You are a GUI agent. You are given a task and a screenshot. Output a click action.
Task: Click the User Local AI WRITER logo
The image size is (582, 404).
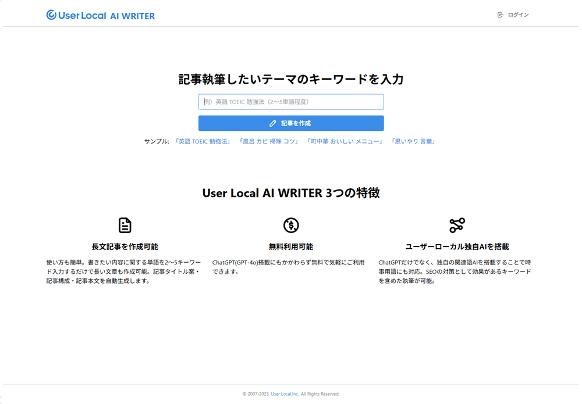click(101, 15)
